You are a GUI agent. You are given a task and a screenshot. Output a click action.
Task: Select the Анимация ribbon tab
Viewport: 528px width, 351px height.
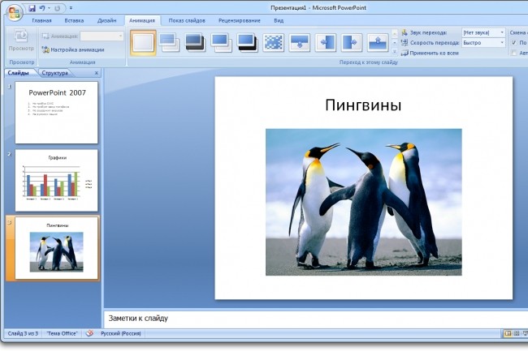pyautogui.click(x=142, y=20)
